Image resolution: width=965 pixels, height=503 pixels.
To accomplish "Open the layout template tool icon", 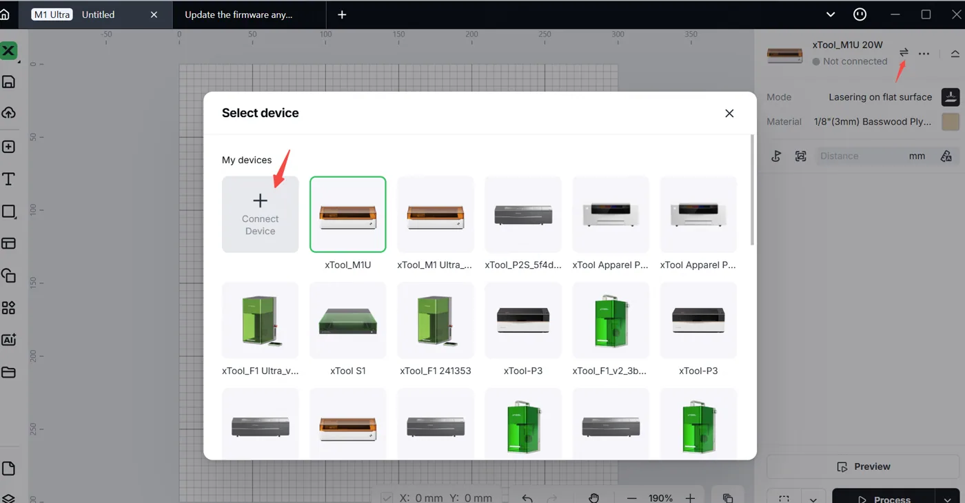I will click(8, 243).
